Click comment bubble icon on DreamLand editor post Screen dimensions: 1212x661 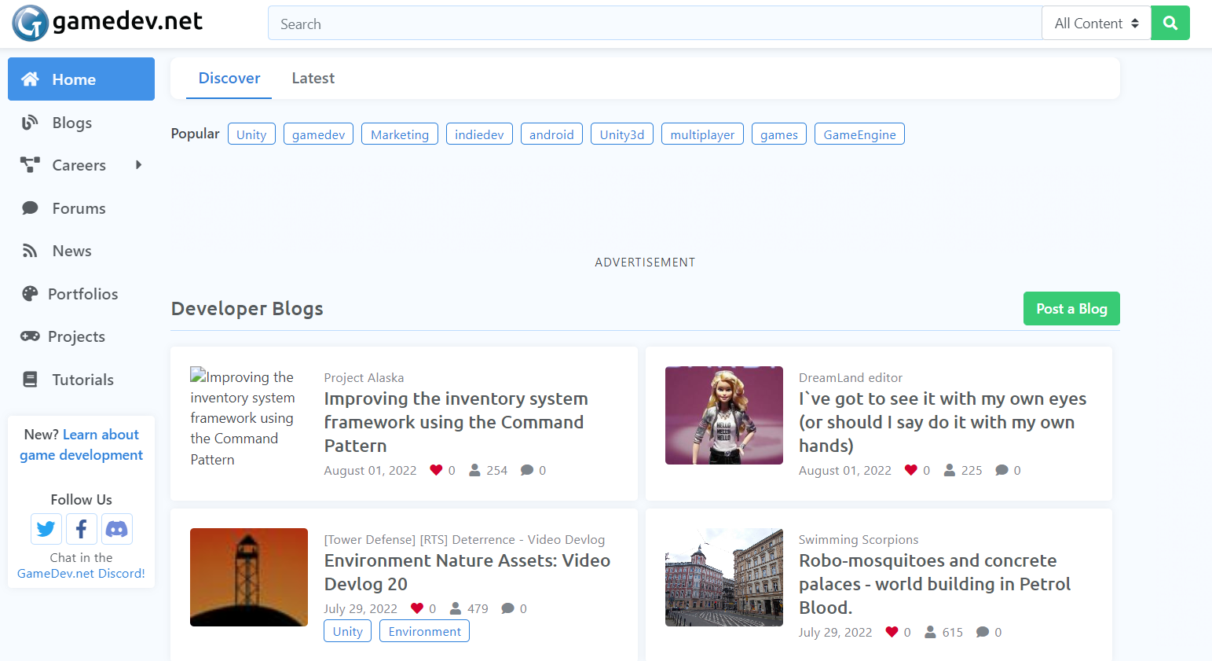pyautogui.click(x=1001, y=470)
